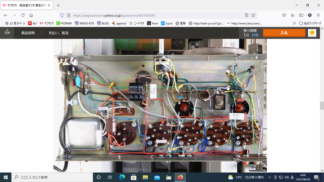This screenshot has width=324, height=182.
Task: Expand the bookmarks toolbar overflow chevron
Action: coord(294,23)
